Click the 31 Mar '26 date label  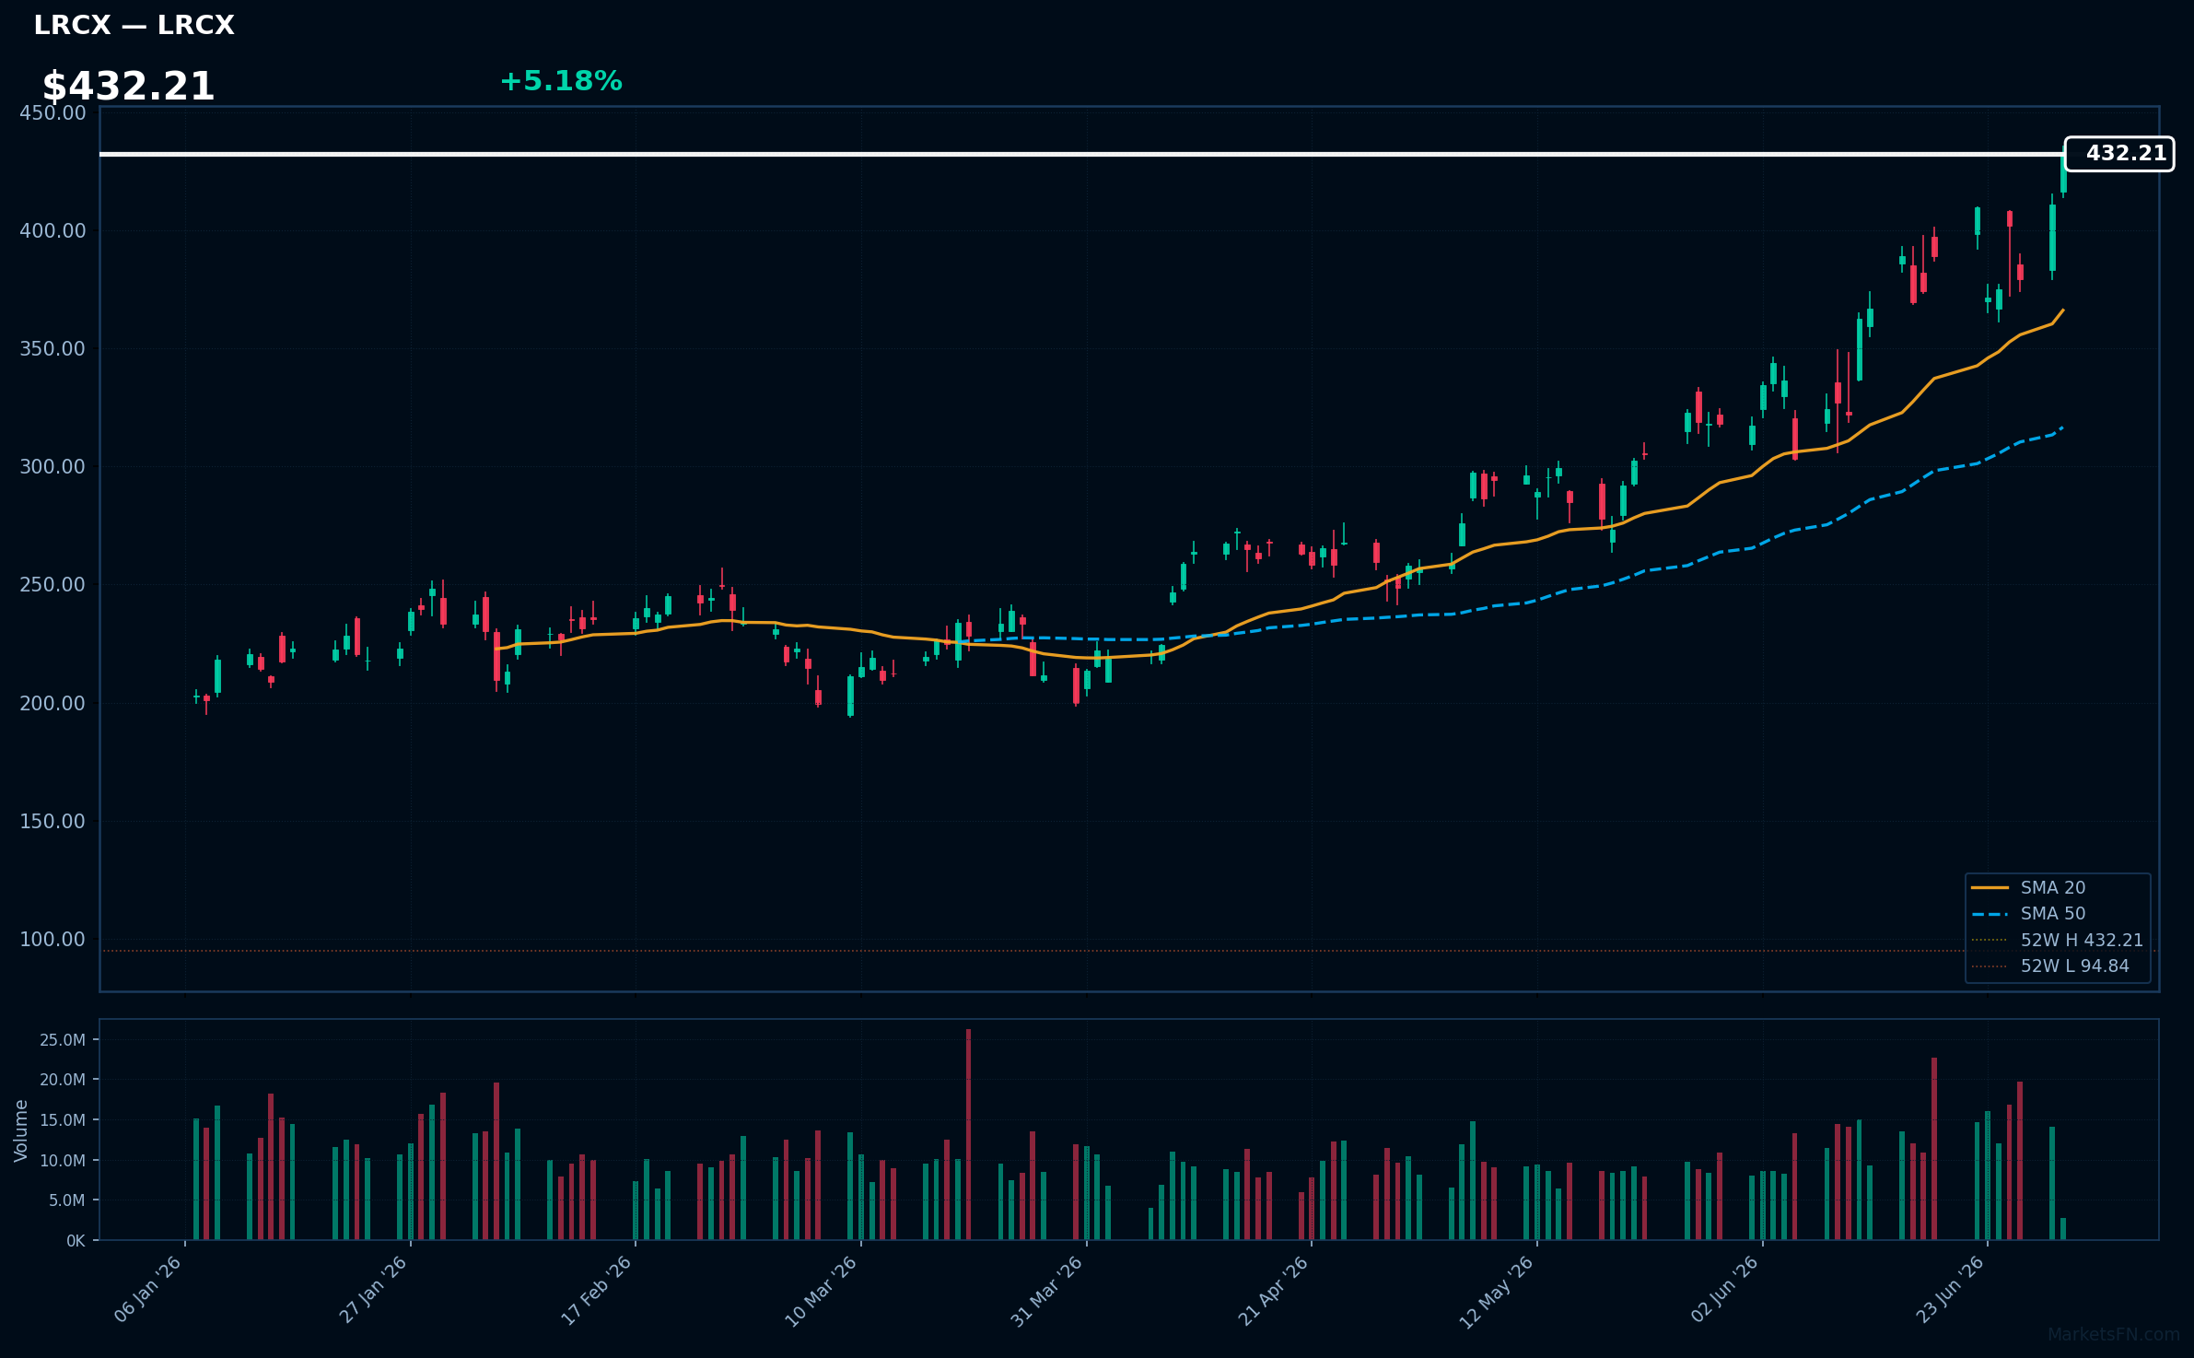pyautogui.click(x=1047, y=1291)
